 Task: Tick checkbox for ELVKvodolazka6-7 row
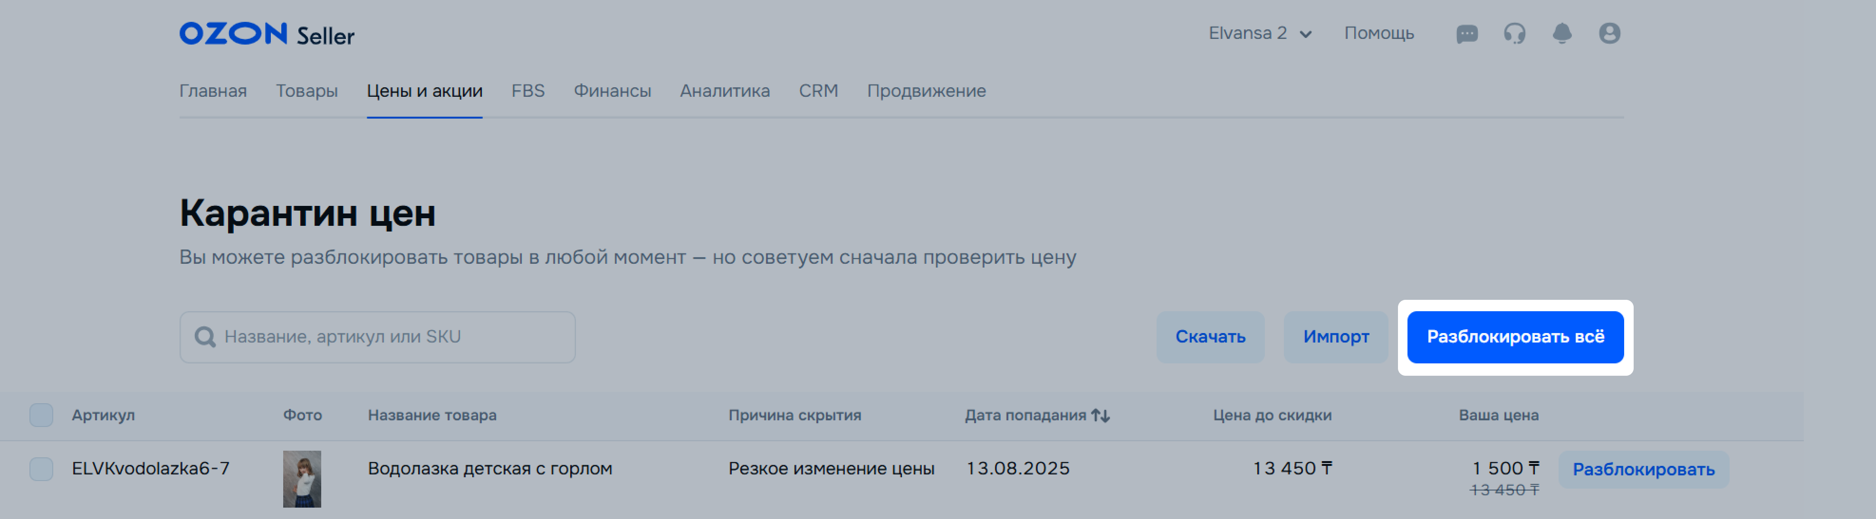[41, 469]
